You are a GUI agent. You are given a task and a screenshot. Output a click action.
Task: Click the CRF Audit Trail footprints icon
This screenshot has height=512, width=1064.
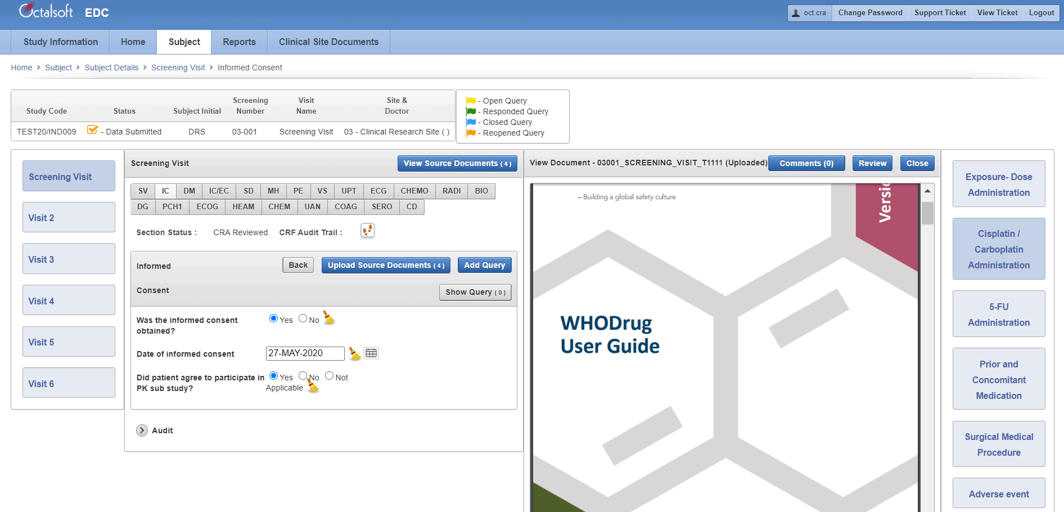(367, 231)
